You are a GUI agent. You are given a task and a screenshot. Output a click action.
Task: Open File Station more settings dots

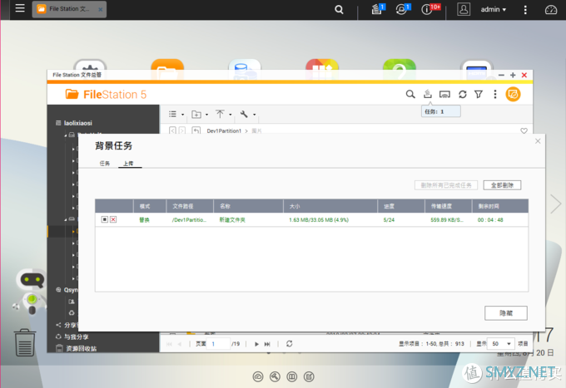(x=495, y=95)
